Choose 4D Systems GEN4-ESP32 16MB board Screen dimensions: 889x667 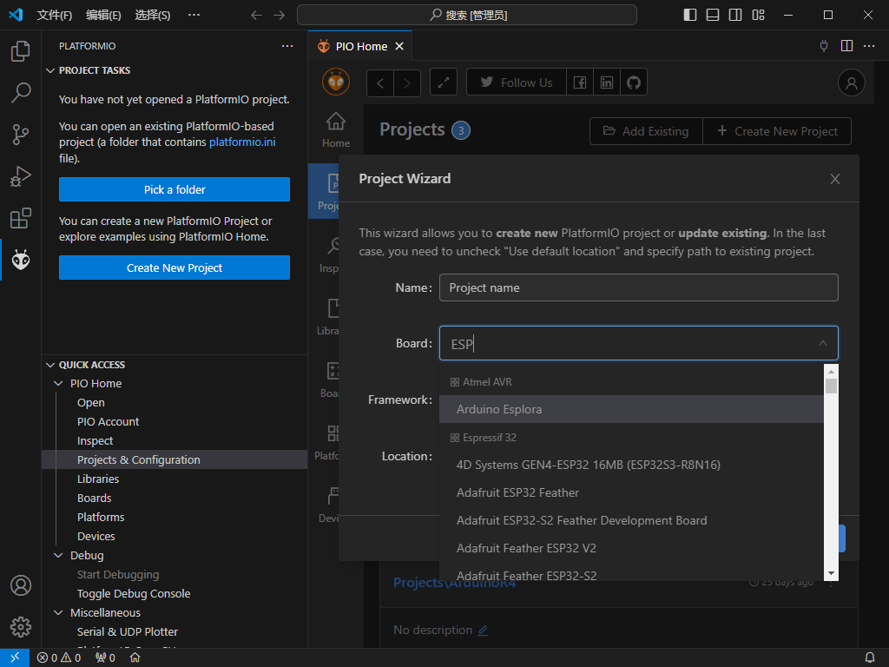point(631,465)
